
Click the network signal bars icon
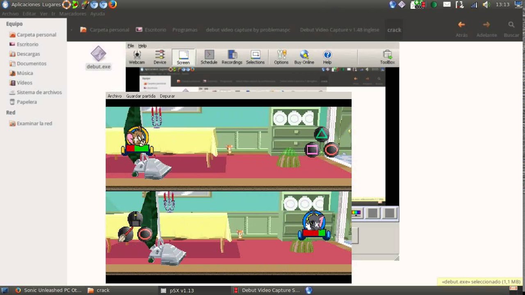[474, 5]
